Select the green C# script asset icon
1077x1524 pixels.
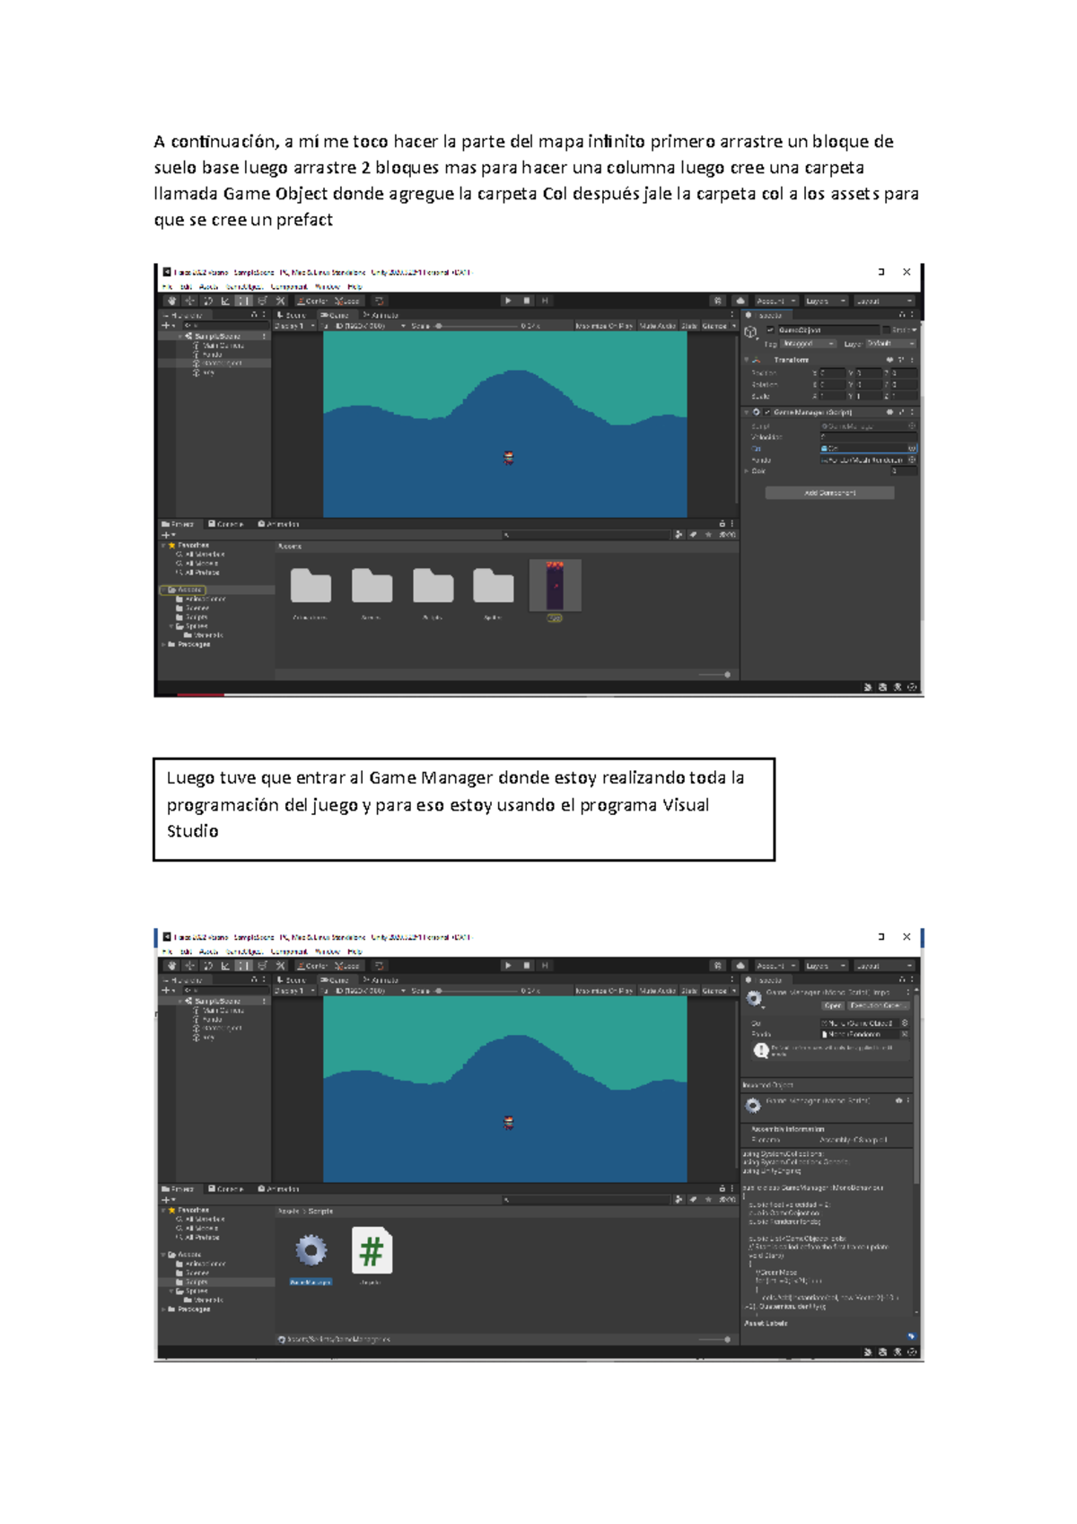(372, 1250)
